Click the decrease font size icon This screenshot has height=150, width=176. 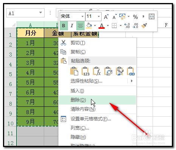point(114,17)
